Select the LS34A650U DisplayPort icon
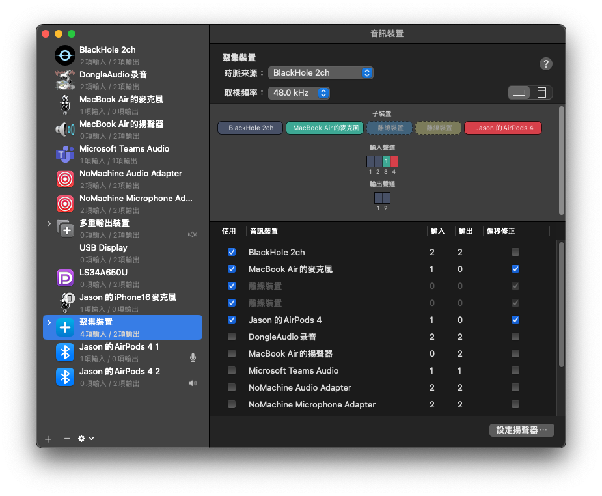 [65, 278]
